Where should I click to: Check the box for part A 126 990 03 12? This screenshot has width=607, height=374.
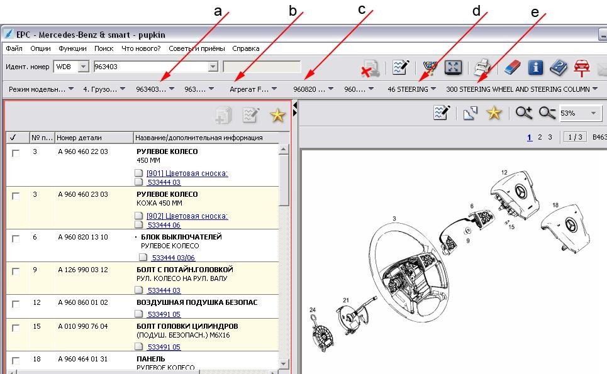(16, 271)
